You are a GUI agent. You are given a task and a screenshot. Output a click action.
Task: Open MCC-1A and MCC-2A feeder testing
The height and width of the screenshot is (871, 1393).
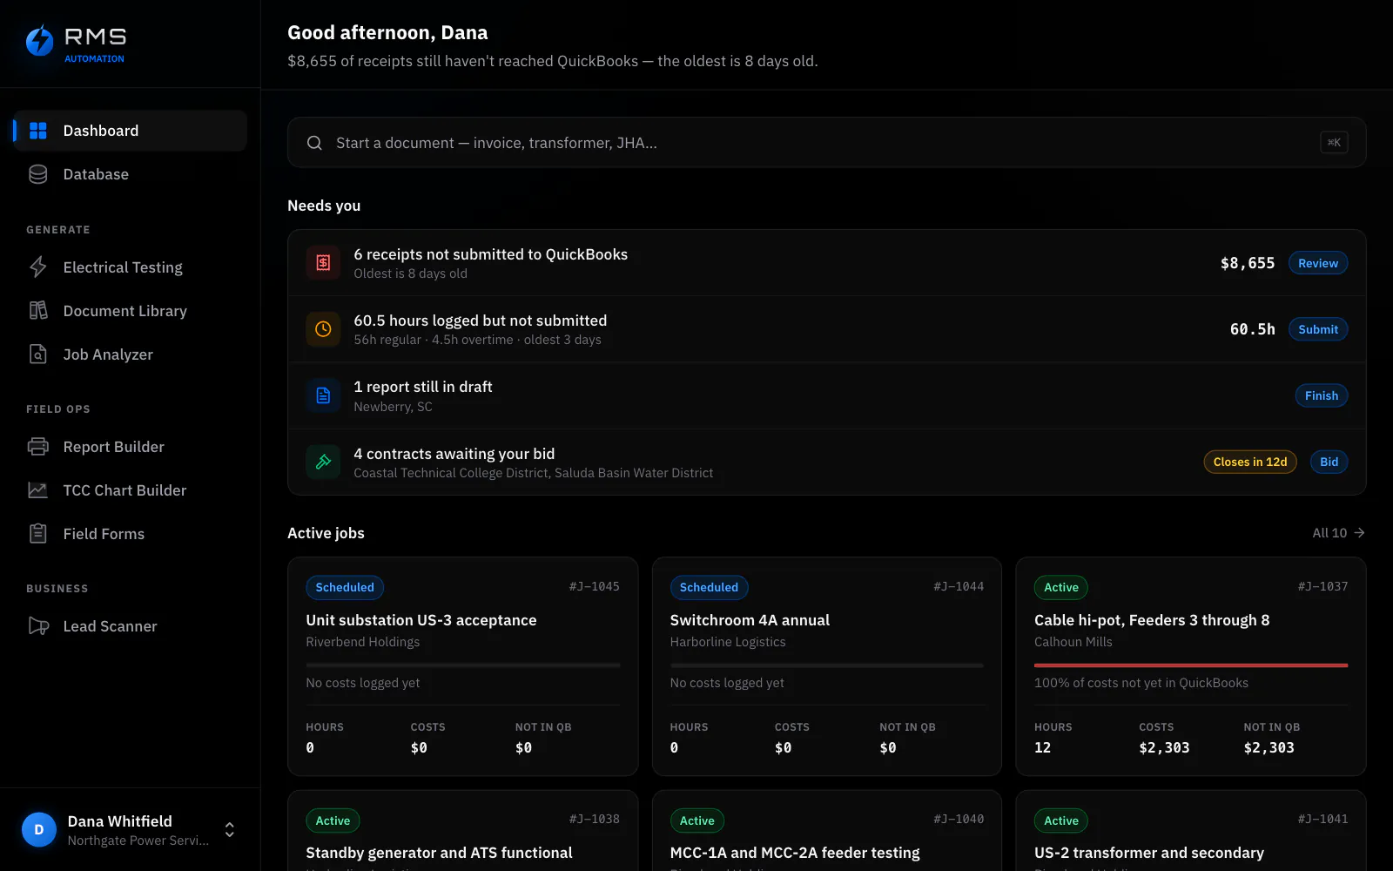826,831
